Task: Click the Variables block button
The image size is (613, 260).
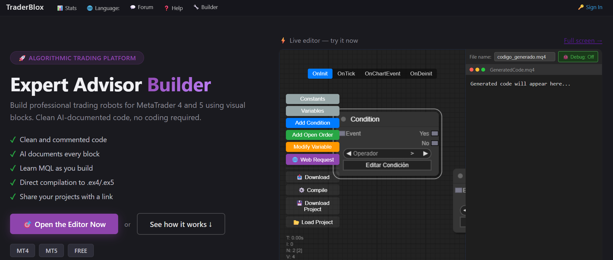Action: tap(313, 111)
